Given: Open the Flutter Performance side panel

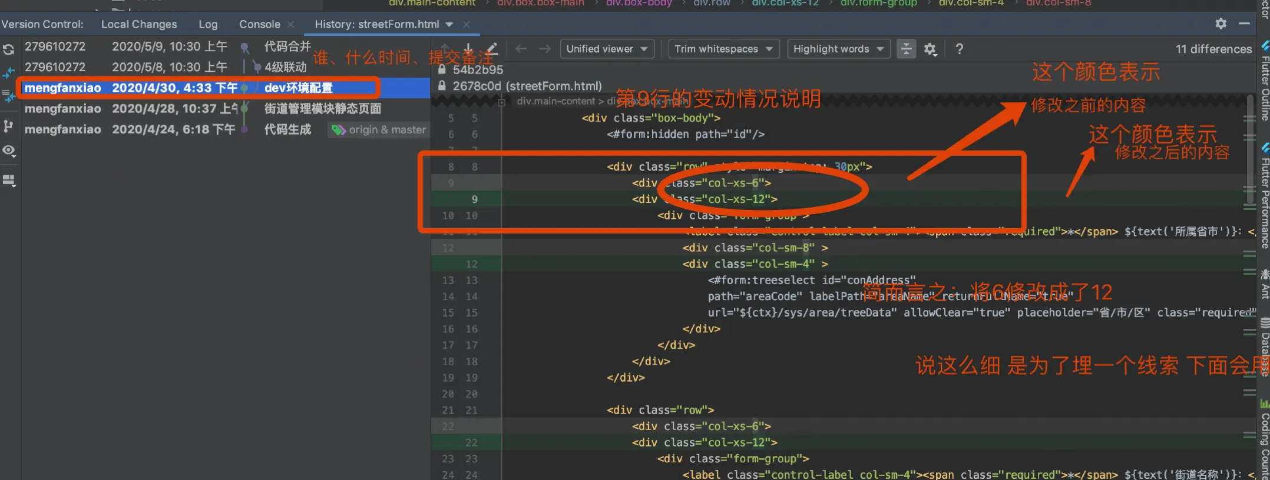Looking at the screenshot, I should point(1264,197).
